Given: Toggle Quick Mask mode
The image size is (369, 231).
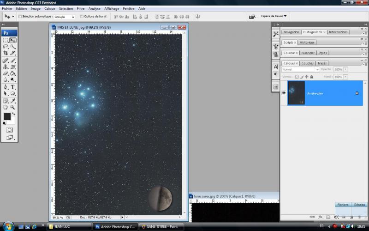Looking at the screenshot, I should point(9,130).
